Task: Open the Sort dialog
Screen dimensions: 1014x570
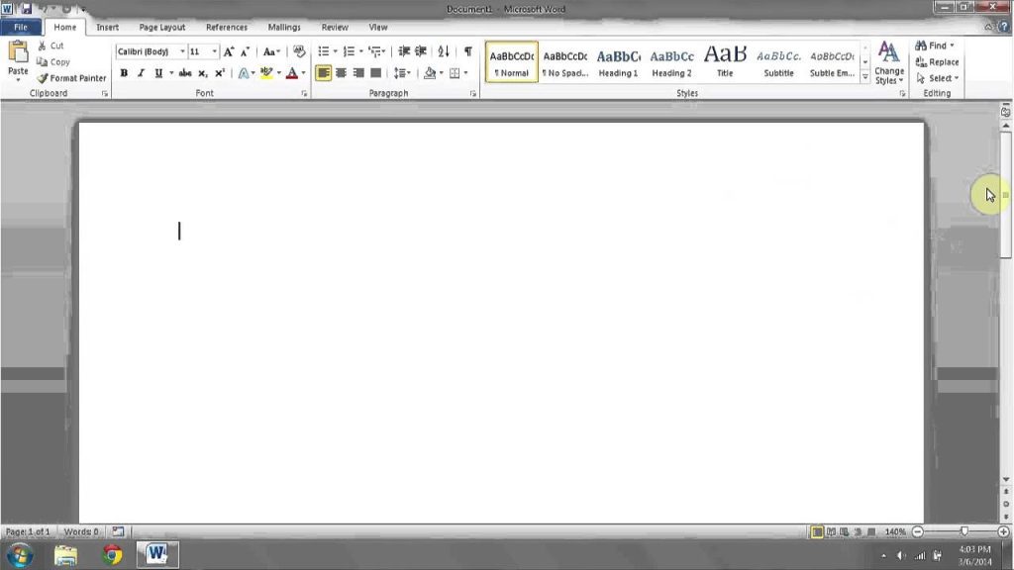Action: [x=444, y=50]
